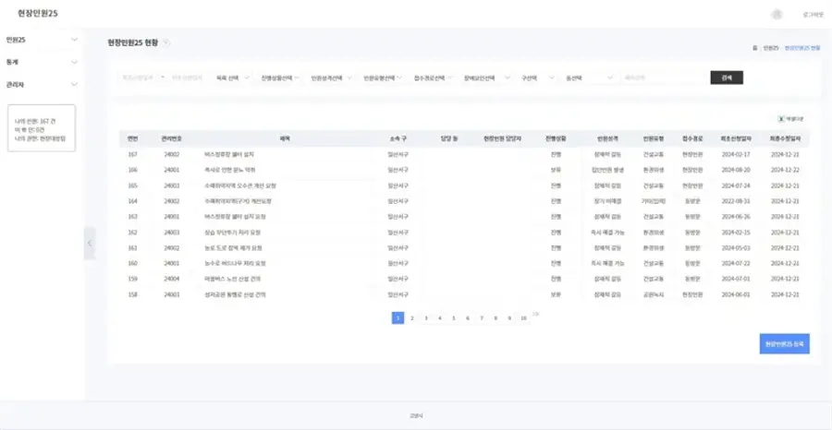
Task: Click the 현장민원25 logo in the header
Action: coord(38,14)
